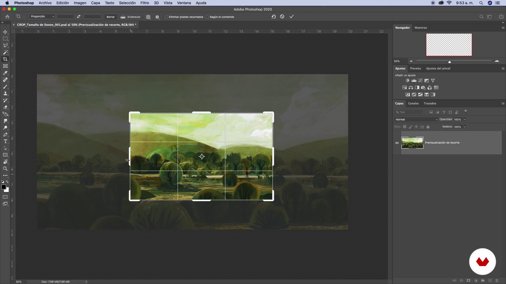Screen dimensions: 506x284
Task: Toggle lock layer position
Action: (x=416, y=127)
